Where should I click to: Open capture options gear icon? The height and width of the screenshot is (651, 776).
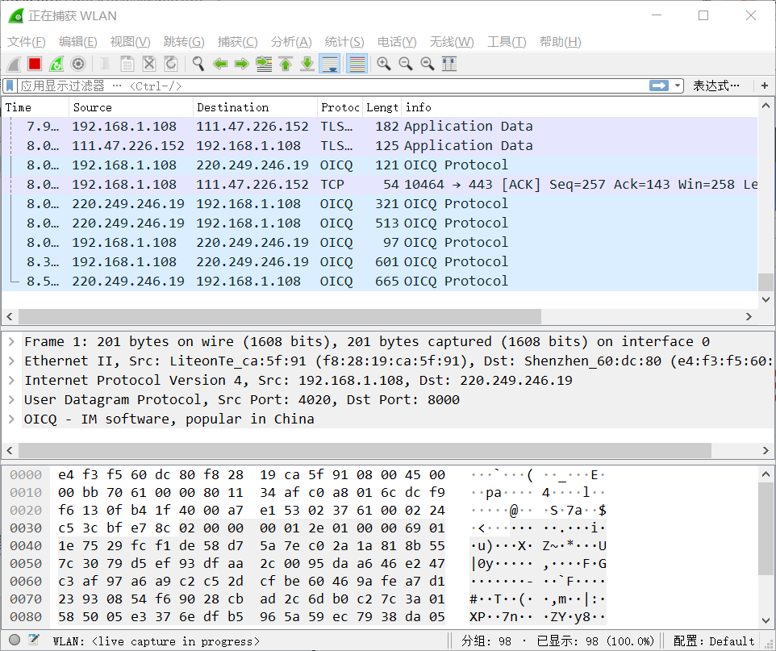click(x=78, y=64)
